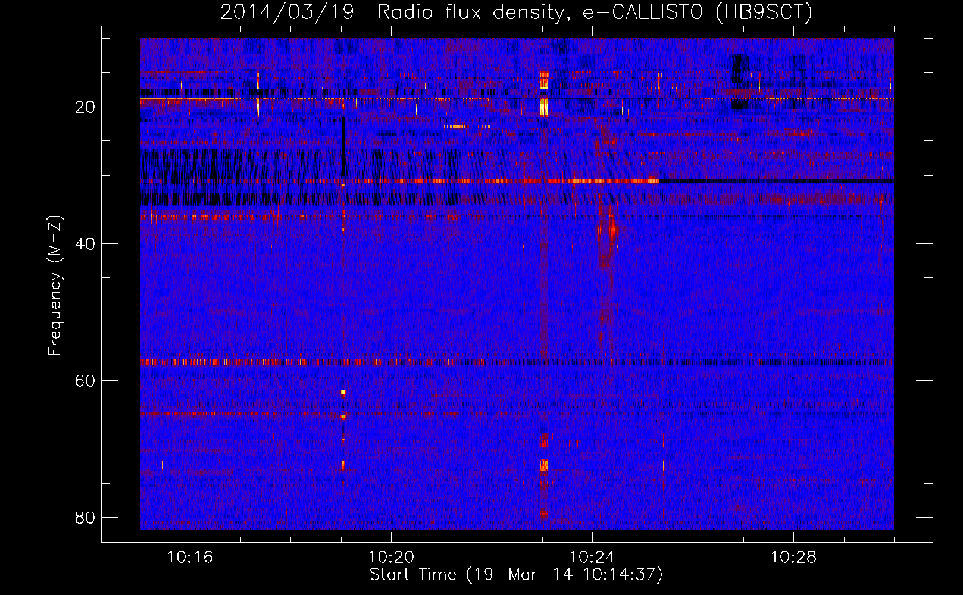Click the 60 frequency tick label
This screenshot has height=595, width=963.
pyautogui.click(x=86, y=381)
